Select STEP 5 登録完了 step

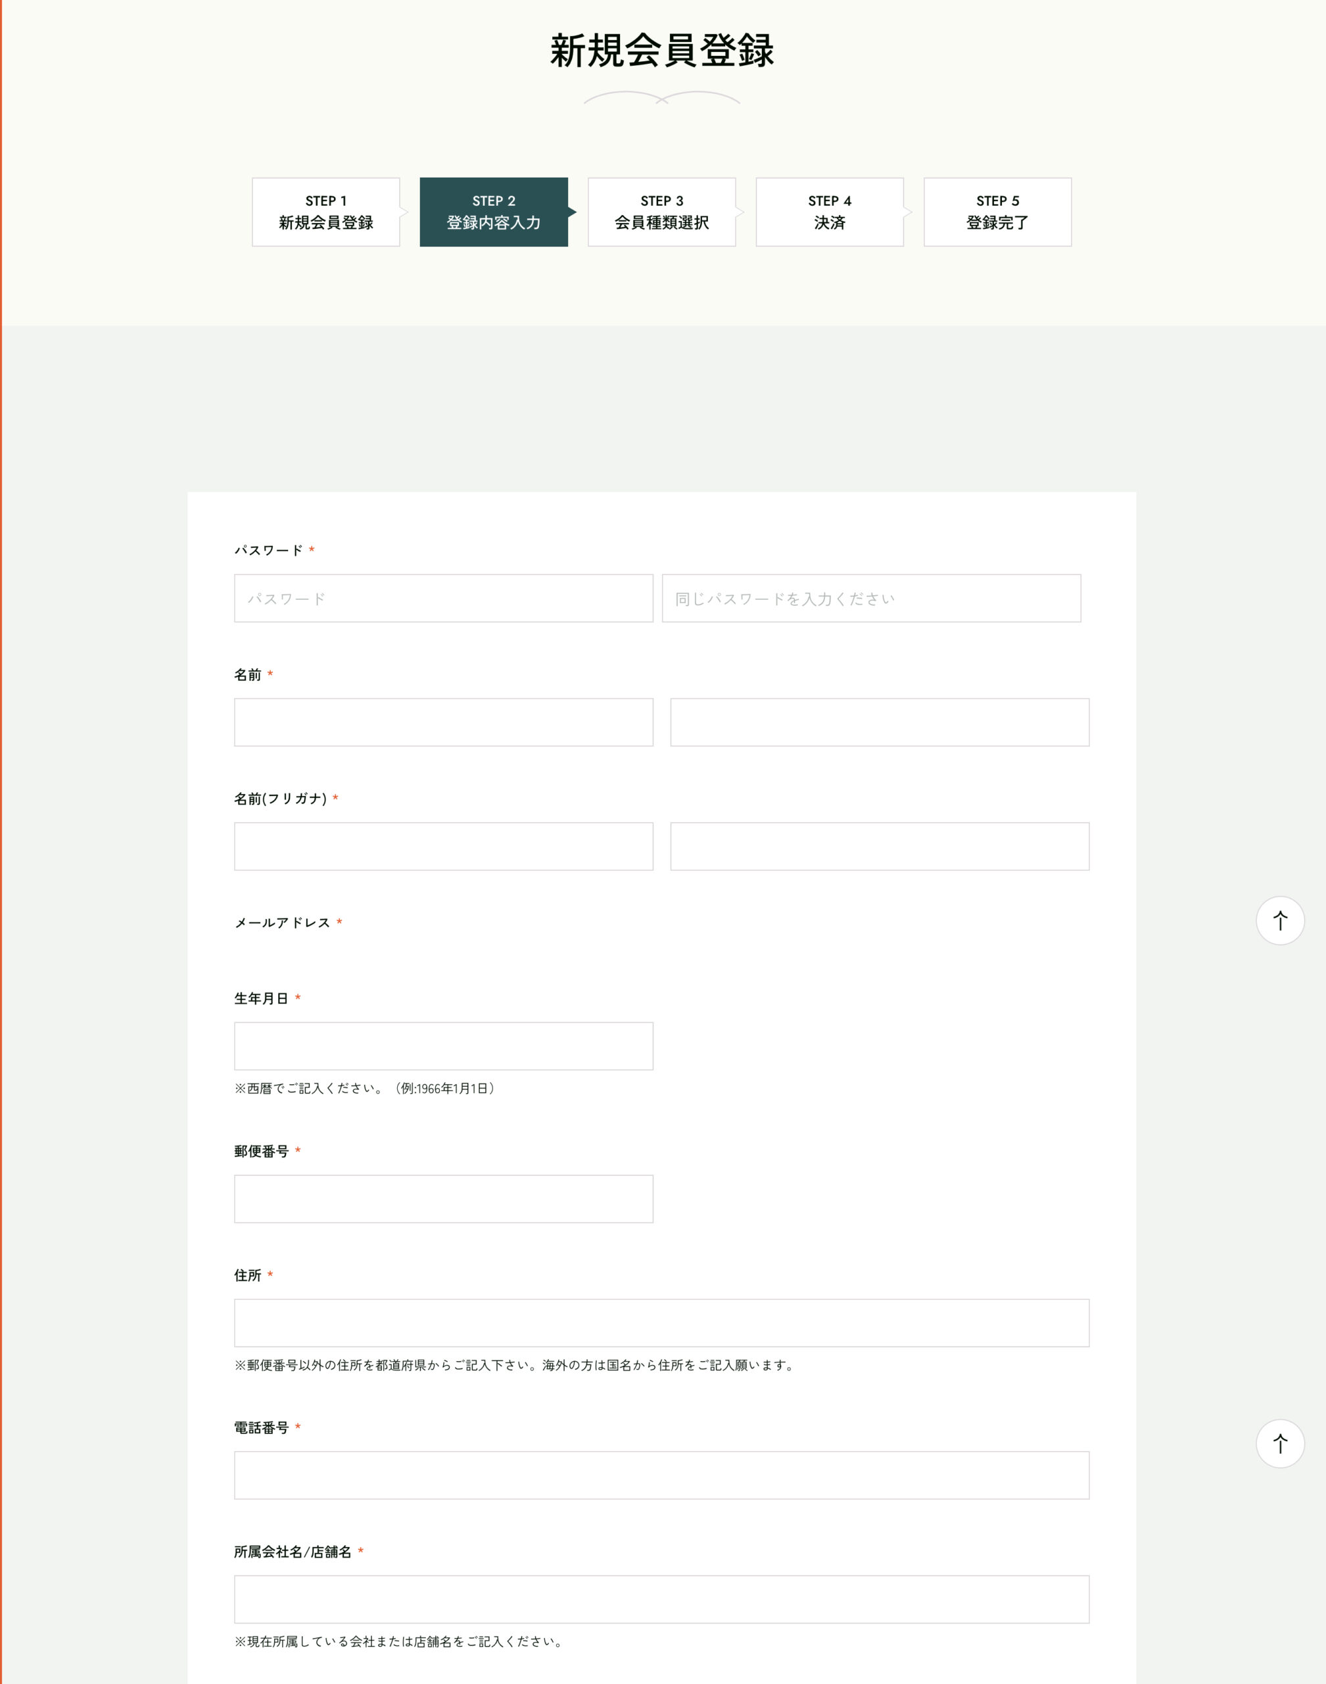(x=997, y=212)
